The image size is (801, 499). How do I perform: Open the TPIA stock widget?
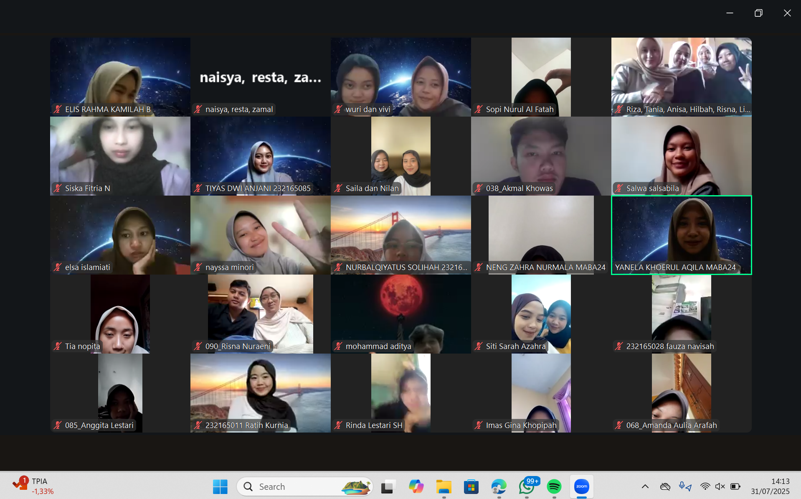pos(33,486)
